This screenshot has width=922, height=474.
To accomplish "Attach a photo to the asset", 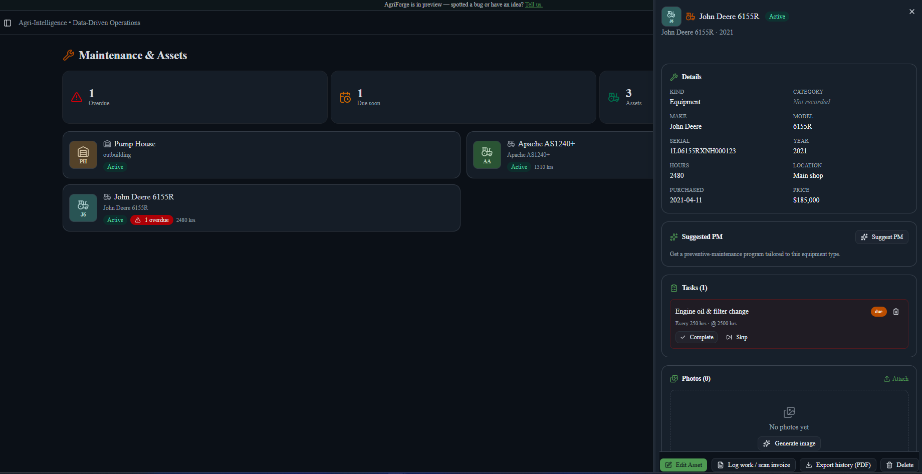I will tap(896, 379).
